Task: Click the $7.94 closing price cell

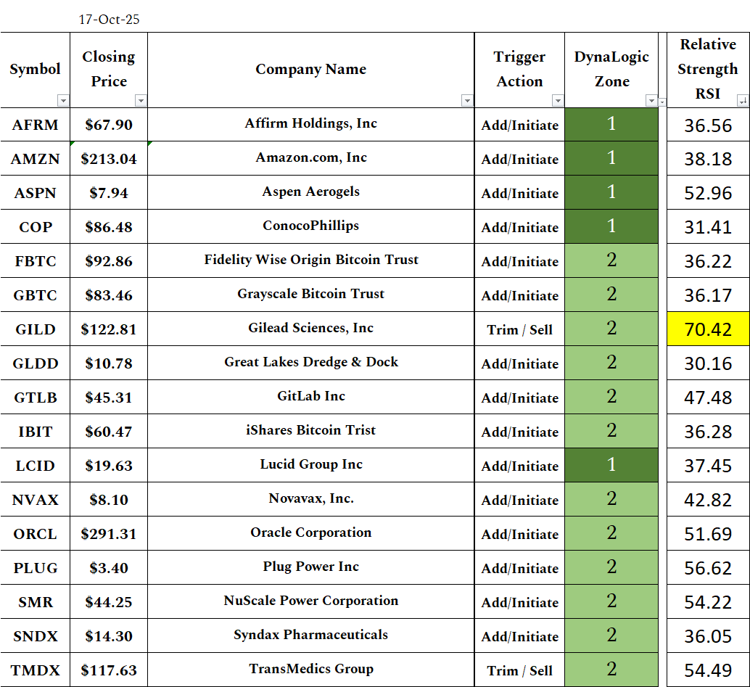Action: [109, 192]
